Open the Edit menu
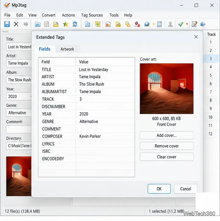Screen dimensions: 220x221 19,15
